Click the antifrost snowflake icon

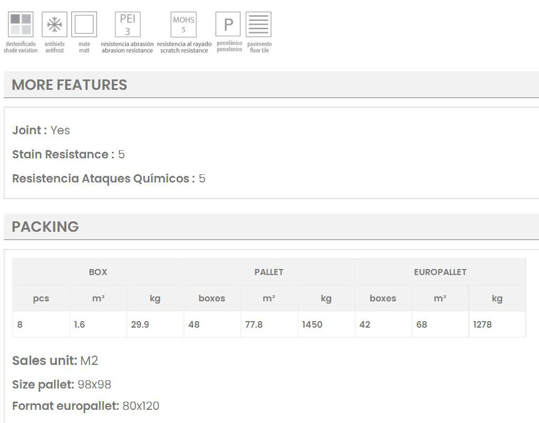54,25
